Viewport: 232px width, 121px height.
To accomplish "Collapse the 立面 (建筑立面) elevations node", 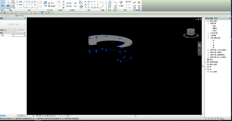I will (208, 38).
